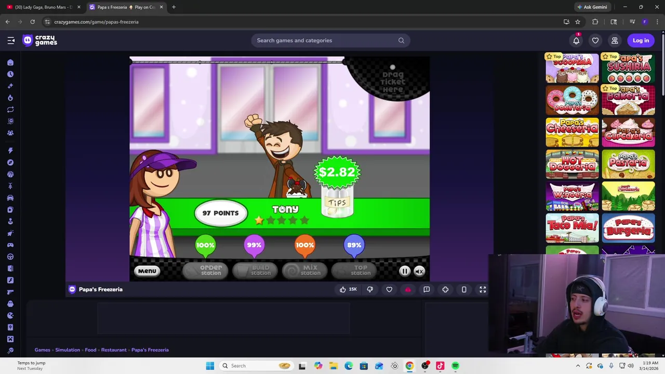Open Papa's Bakeria thumbnail
The image size is (665, 374).
click(x=628, y=100)
